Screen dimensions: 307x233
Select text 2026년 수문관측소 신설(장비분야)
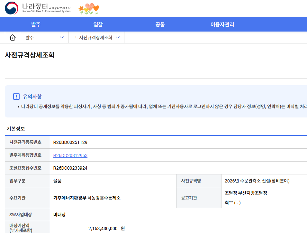[257, 181]
